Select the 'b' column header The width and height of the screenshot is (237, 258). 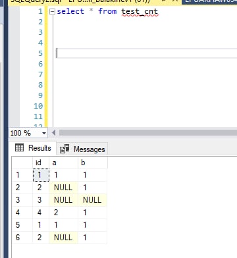[x=93, y=163]
